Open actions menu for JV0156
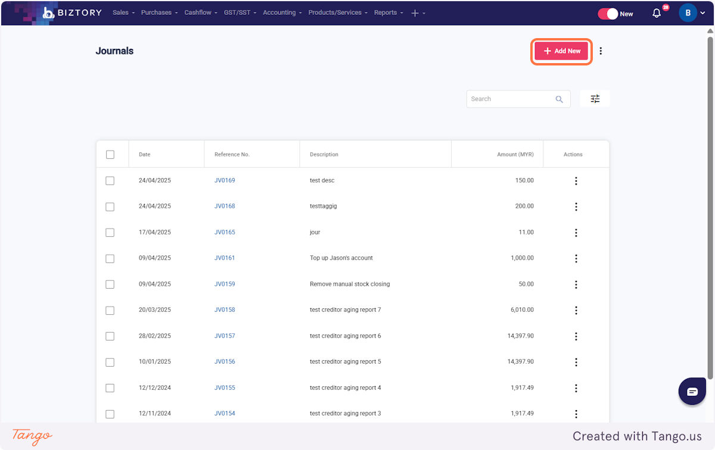 click(x=576, y=362)
